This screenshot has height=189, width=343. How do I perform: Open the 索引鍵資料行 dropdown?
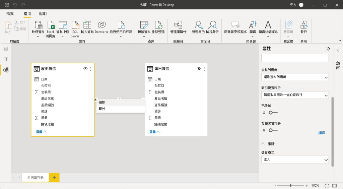295,95
